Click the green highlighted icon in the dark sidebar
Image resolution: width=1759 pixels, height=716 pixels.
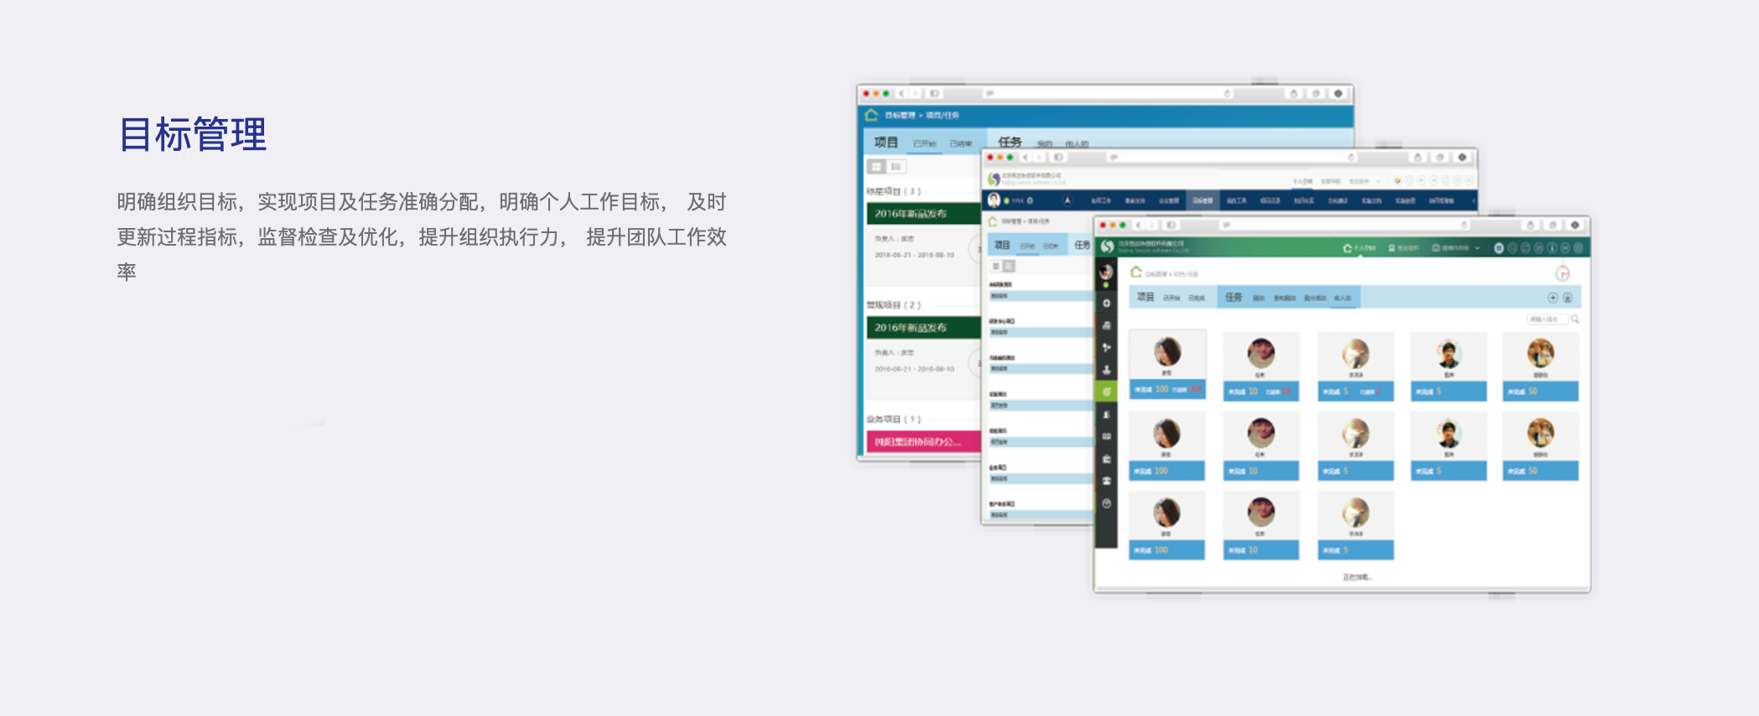pos(1107,392)
